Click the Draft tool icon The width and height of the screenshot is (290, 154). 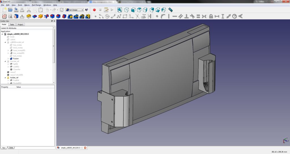tap(64, 16)
